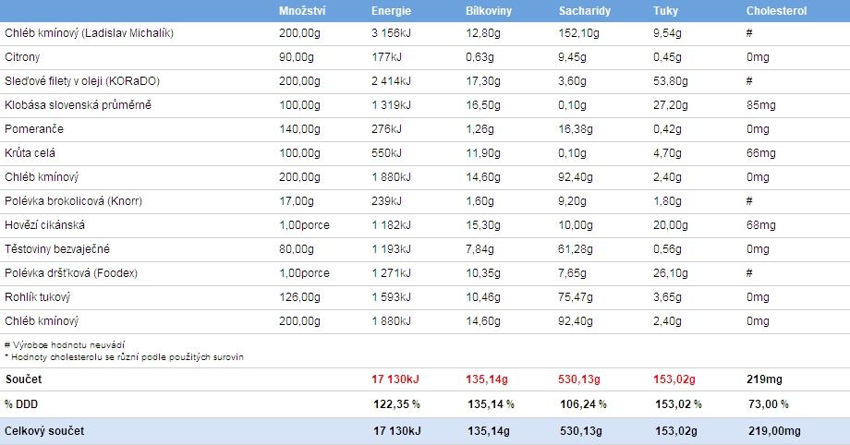Image resolution: width=850 pixels, height=445 pixels.
Task: Select the Celkový součet row label
Action: [x=41, y=430]
